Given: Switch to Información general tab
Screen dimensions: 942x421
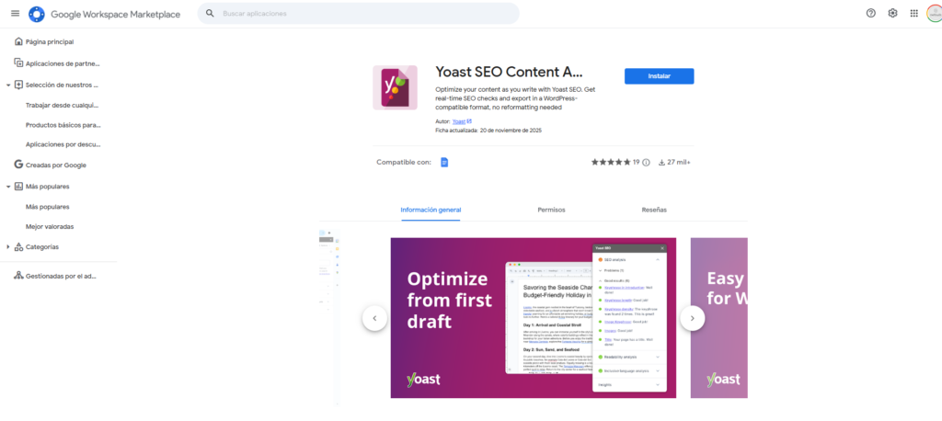Looking at the screenshot, I should 431,210.
